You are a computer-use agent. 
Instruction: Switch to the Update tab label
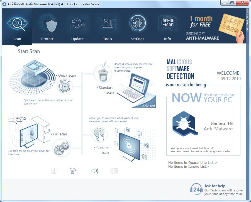[77, 39]
